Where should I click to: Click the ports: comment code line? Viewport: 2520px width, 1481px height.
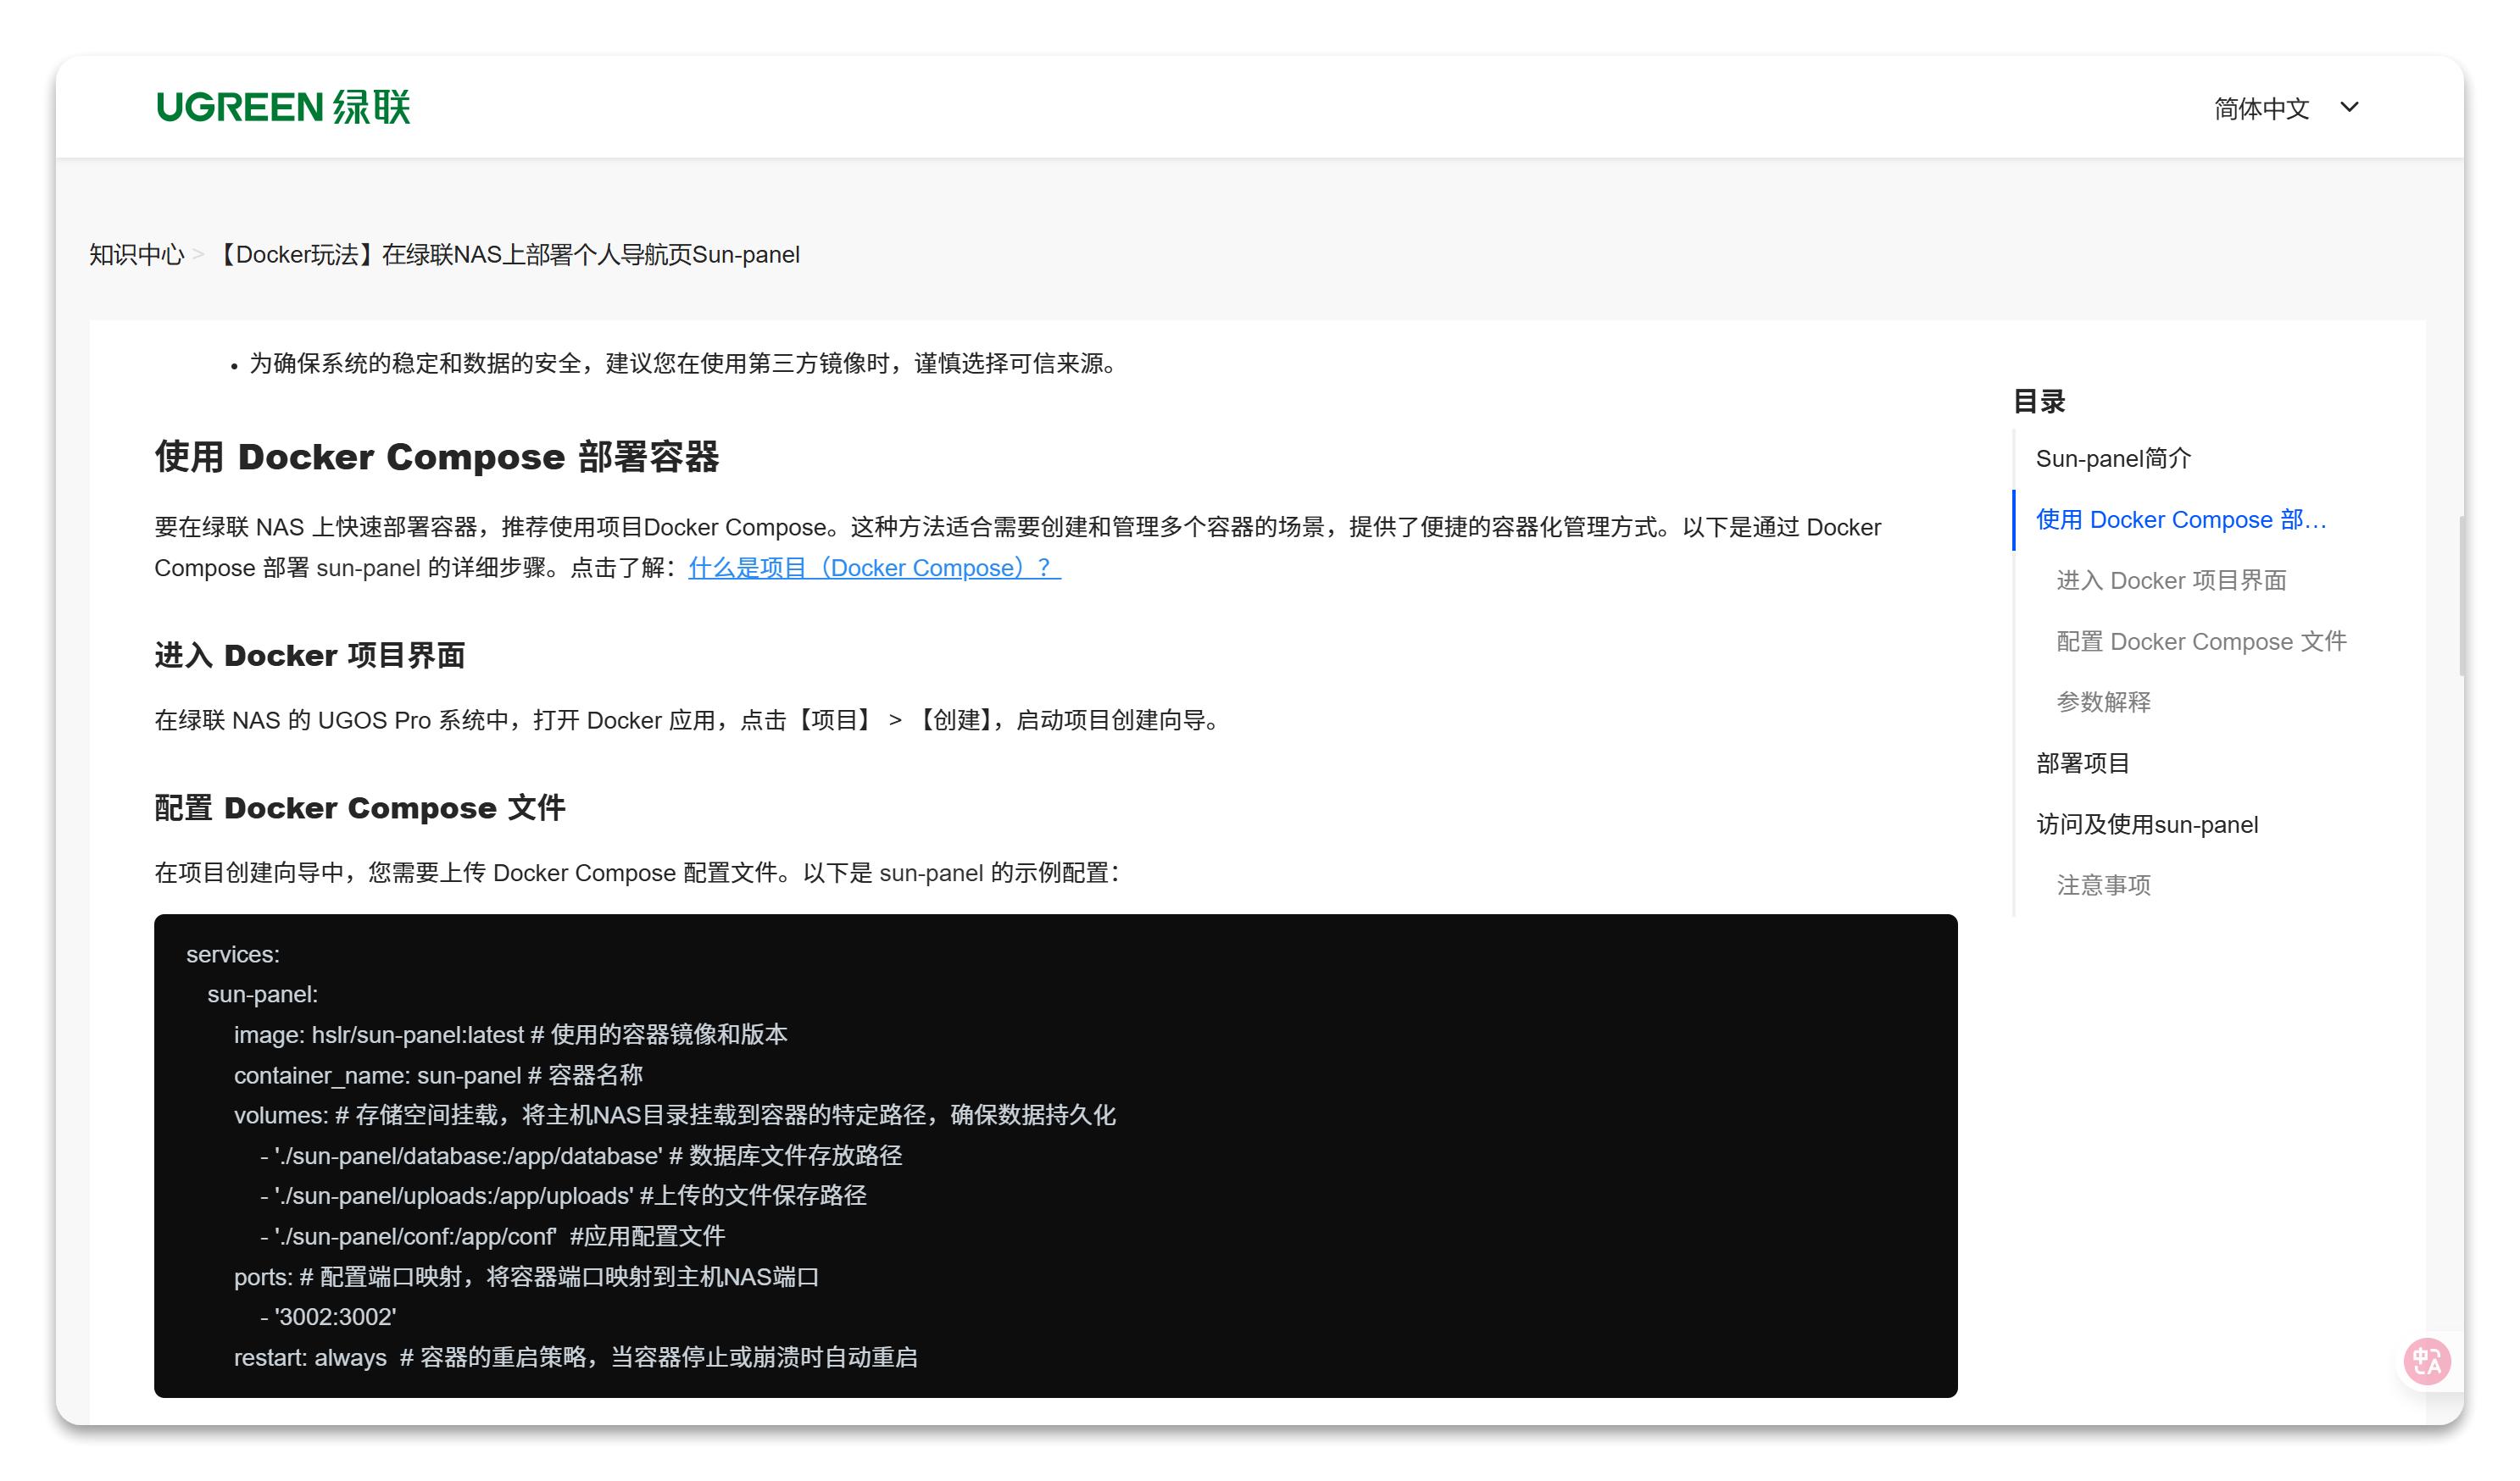526,1277
